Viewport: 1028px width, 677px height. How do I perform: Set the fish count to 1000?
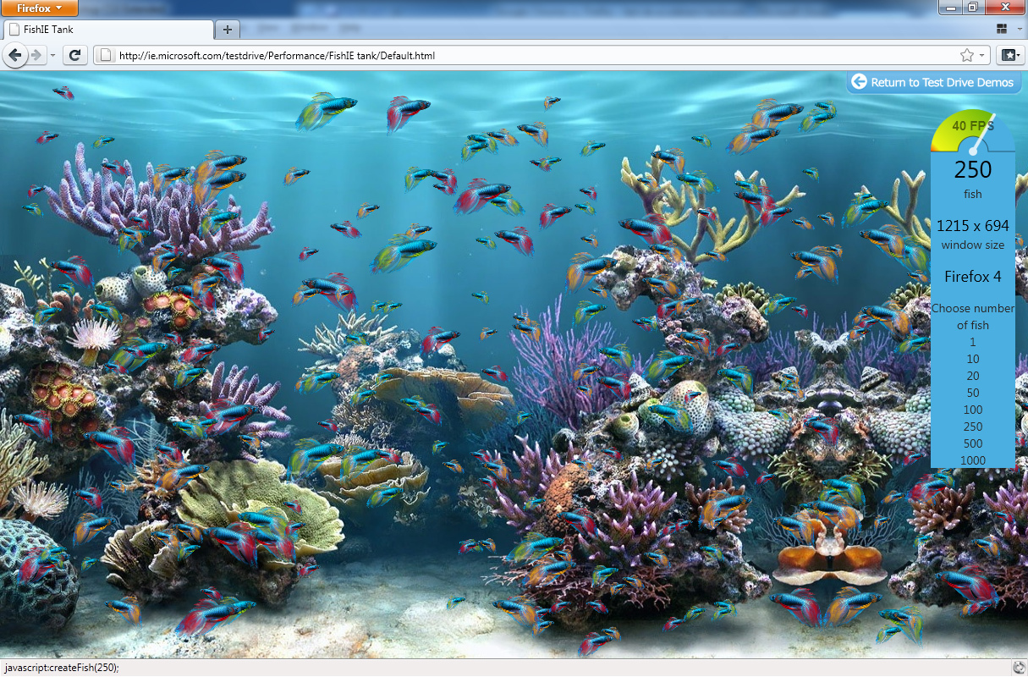point(973,460)
